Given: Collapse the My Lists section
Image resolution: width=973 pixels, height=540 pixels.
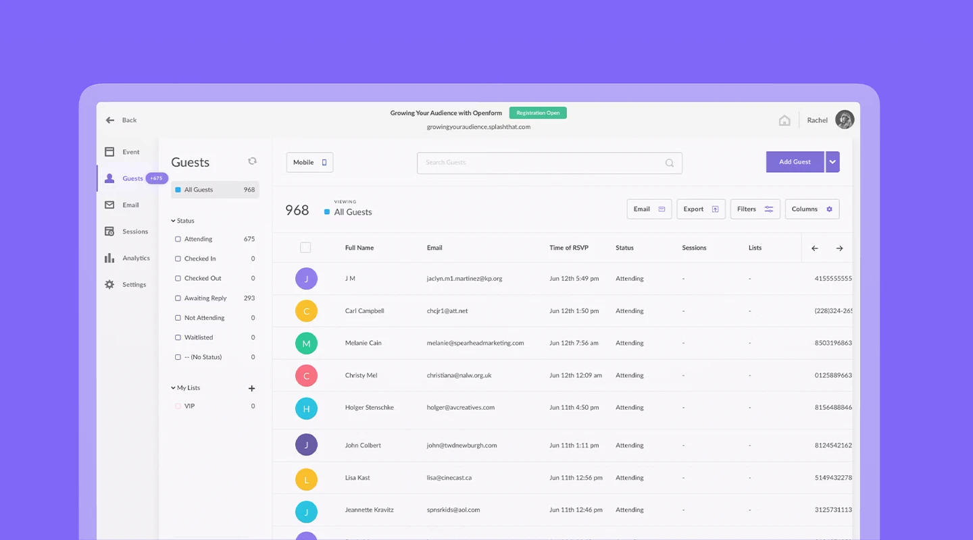Looking at the screenshot, I should point(173,387).
